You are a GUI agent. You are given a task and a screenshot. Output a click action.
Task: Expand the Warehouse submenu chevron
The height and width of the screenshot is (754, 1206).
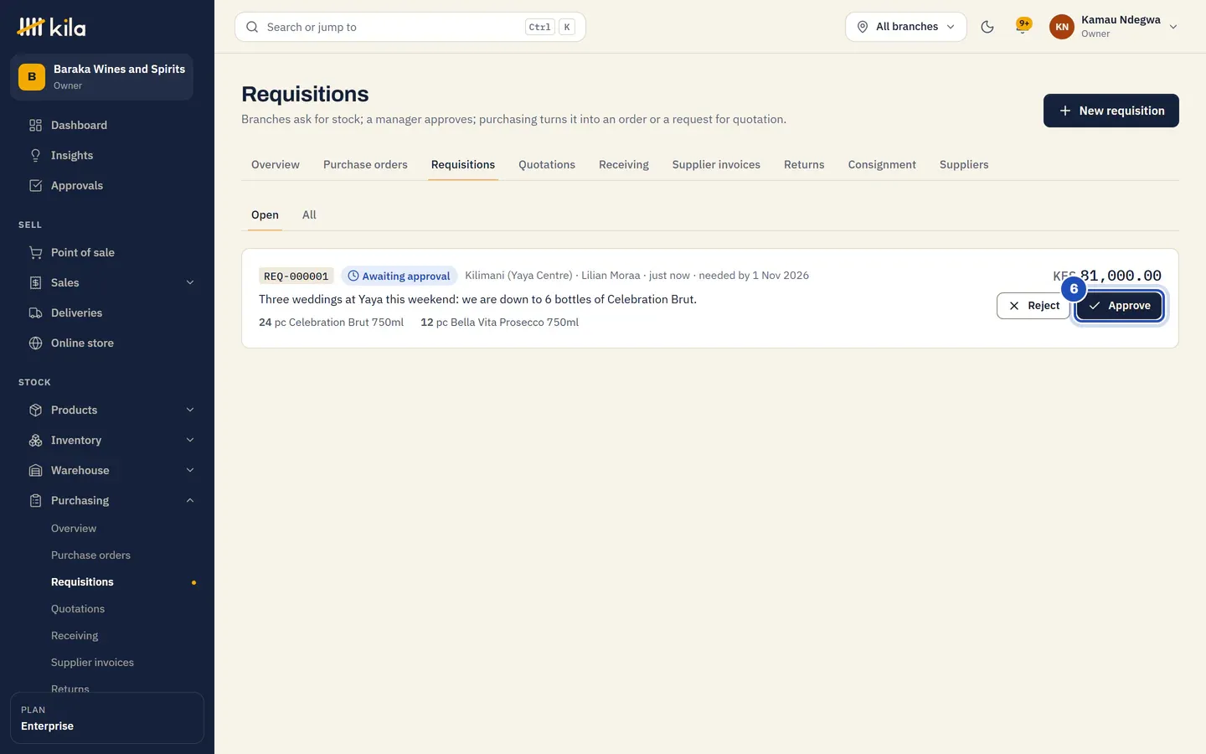[190, 471]
